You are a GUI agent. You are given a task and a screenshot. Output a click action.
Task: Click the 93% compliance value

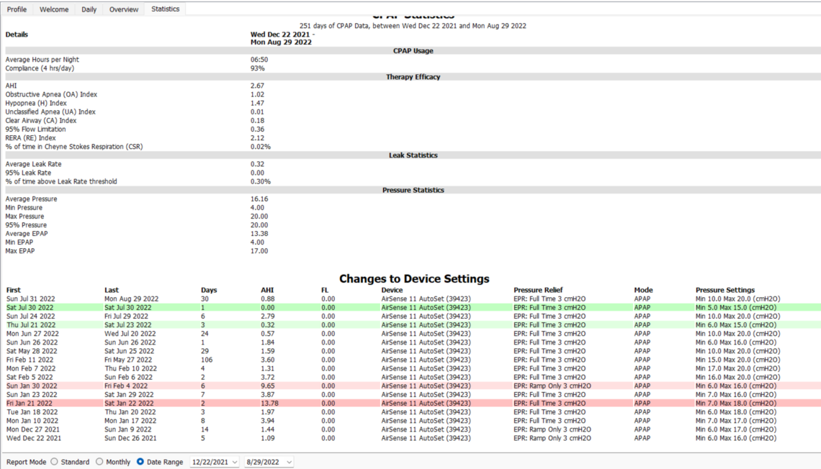[258, 68]
